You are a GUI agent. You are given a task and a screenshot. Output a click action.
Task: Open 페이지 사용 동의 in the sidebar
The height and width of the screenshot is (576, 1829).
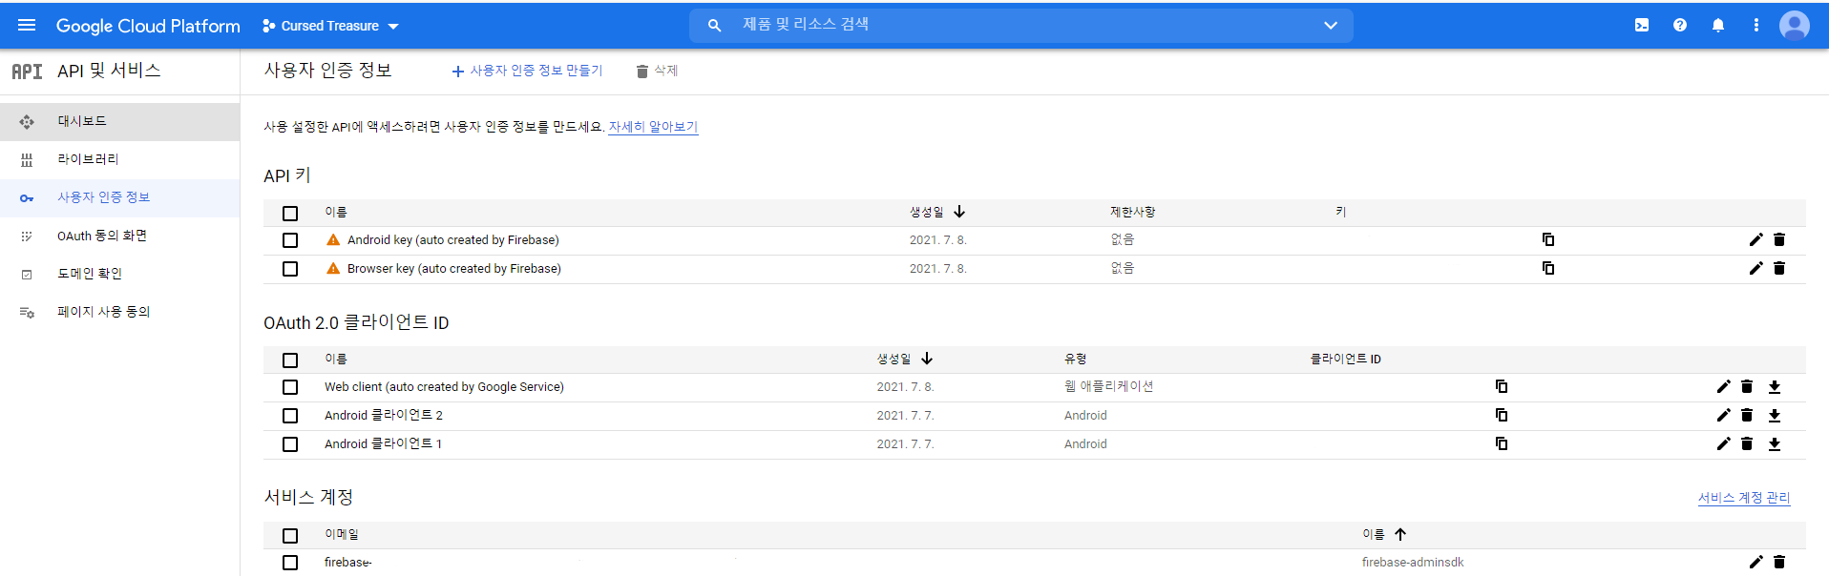click(119, 312)
